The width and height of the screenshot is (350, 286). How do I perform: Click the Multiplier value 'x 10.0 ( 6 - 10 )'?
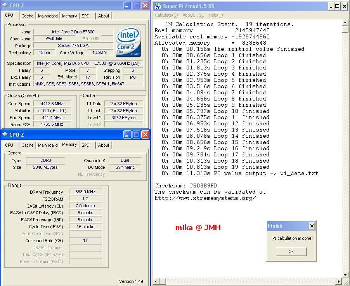tap(52, 111)
